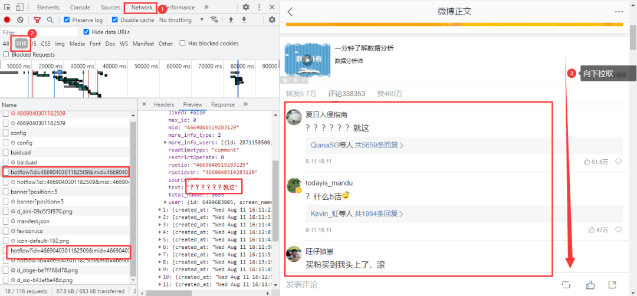
Task: Enable Has blocked cookies filter
Action: [183, 43]
